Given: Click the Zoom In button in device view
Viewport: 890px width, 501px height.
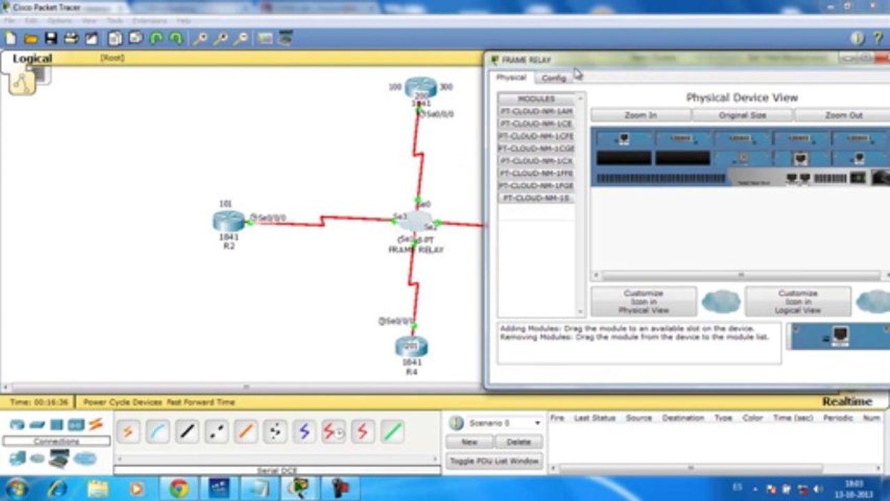Looking at the screenshot, I should pyautogui.click(x=640, y=115).
